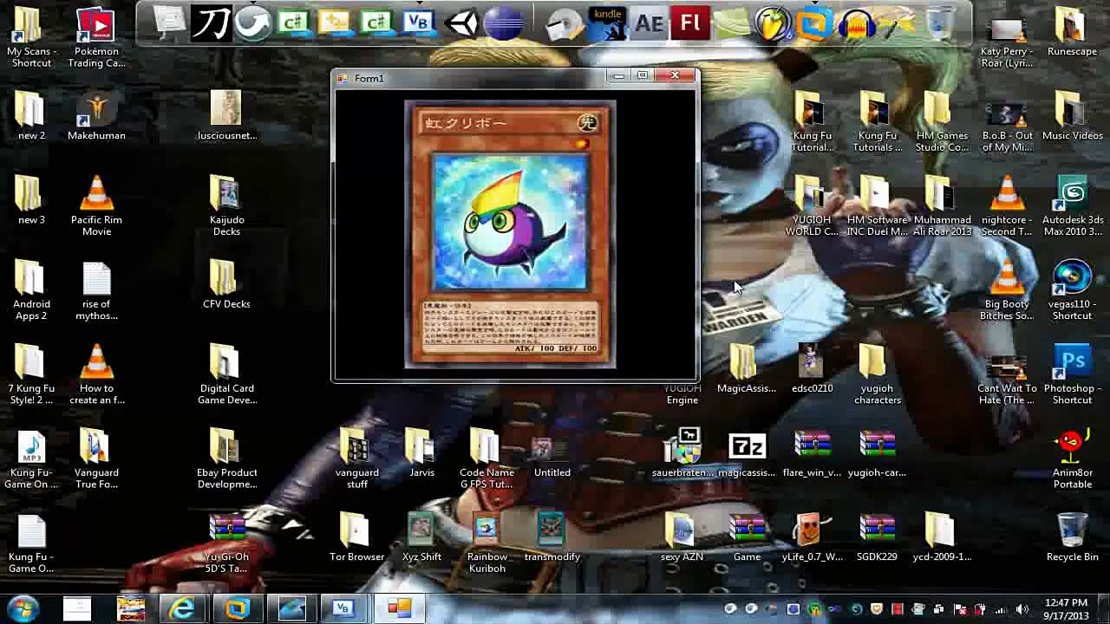
Task: Open Xyz Shift card image file
Action: coord(421,537)
